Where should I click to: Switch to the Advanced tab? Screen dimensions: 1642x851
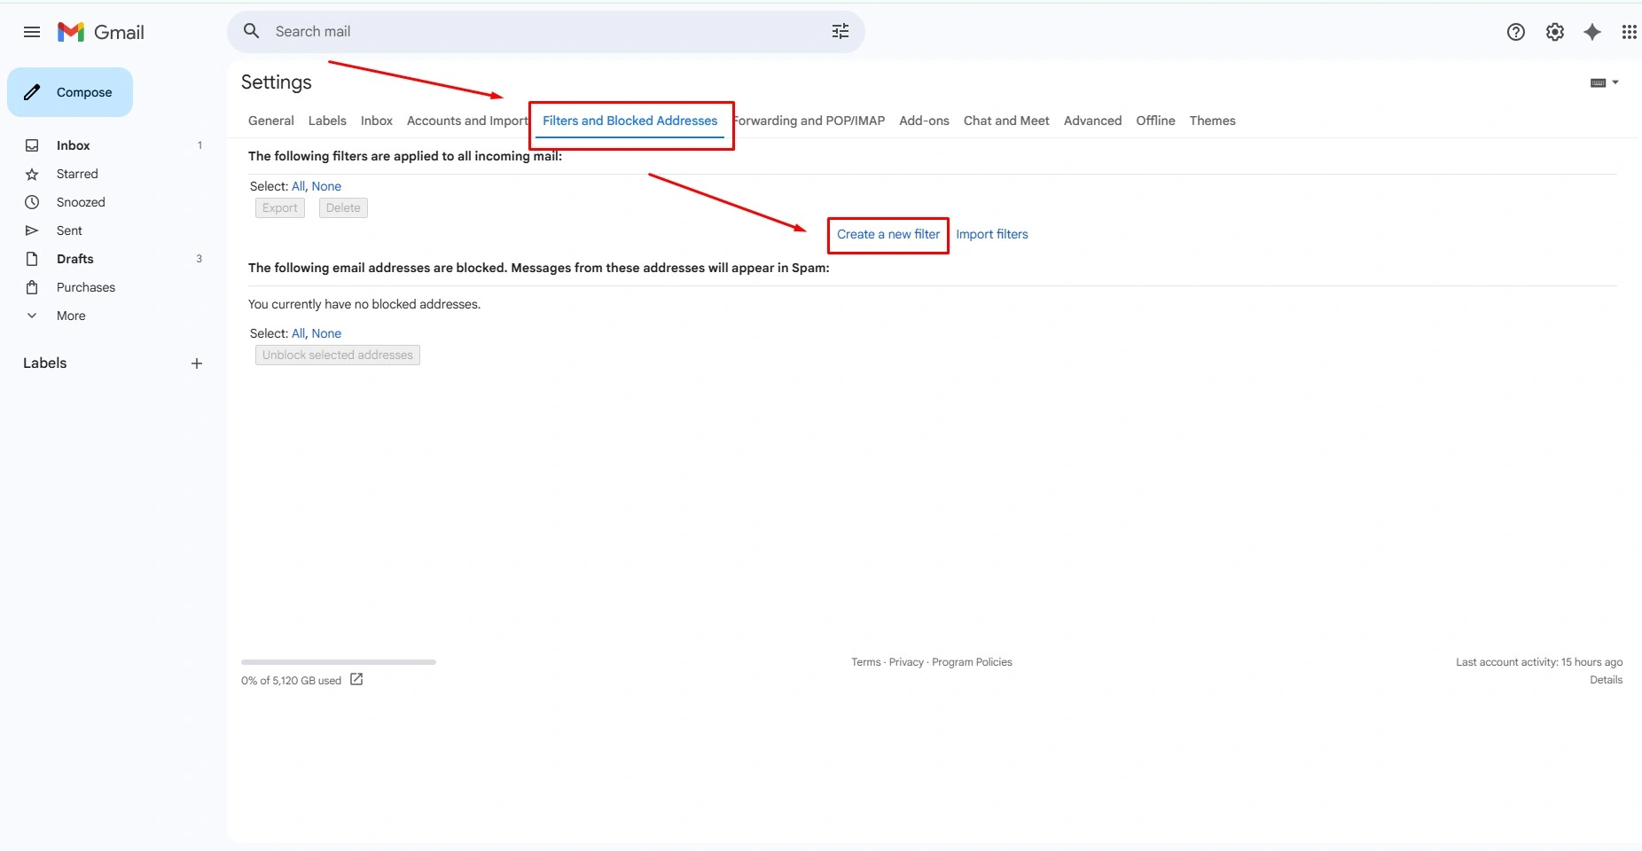1092,121
